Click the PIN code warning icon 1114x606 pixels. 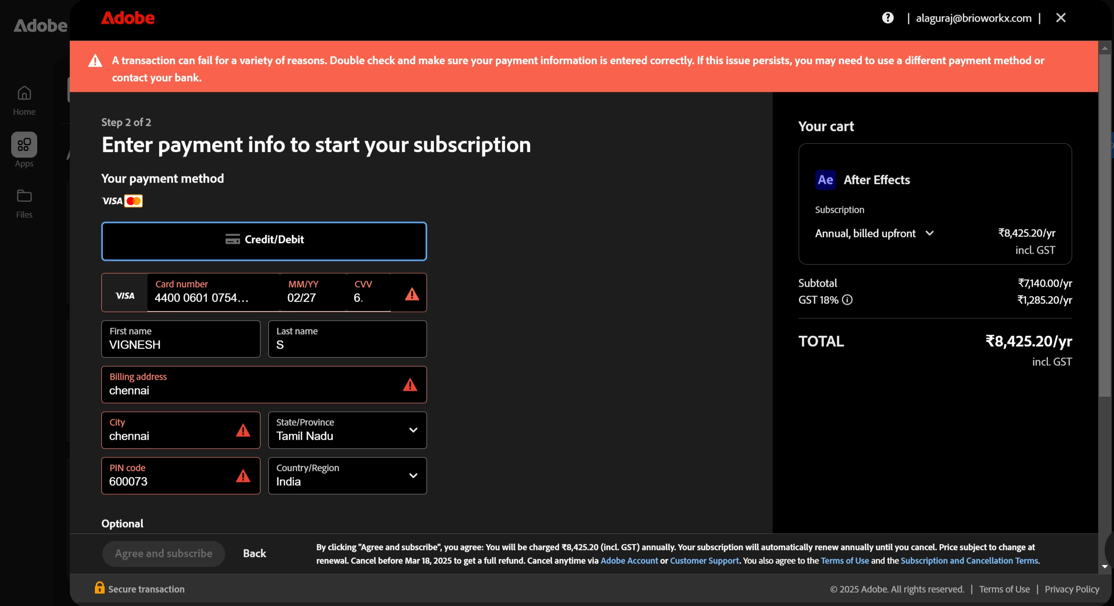click(243, 476)
